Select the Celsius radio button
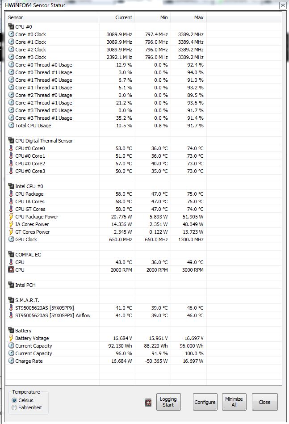This screenshot has width=289, height=424. coord(14,400)
